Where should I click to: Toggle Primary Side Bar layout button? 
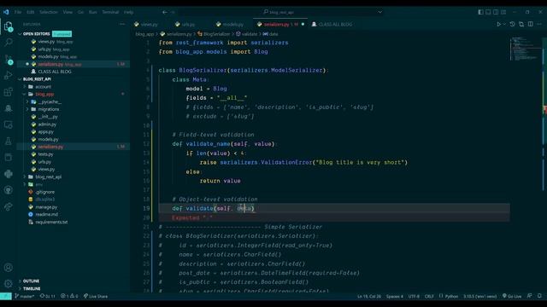[480, 12]
